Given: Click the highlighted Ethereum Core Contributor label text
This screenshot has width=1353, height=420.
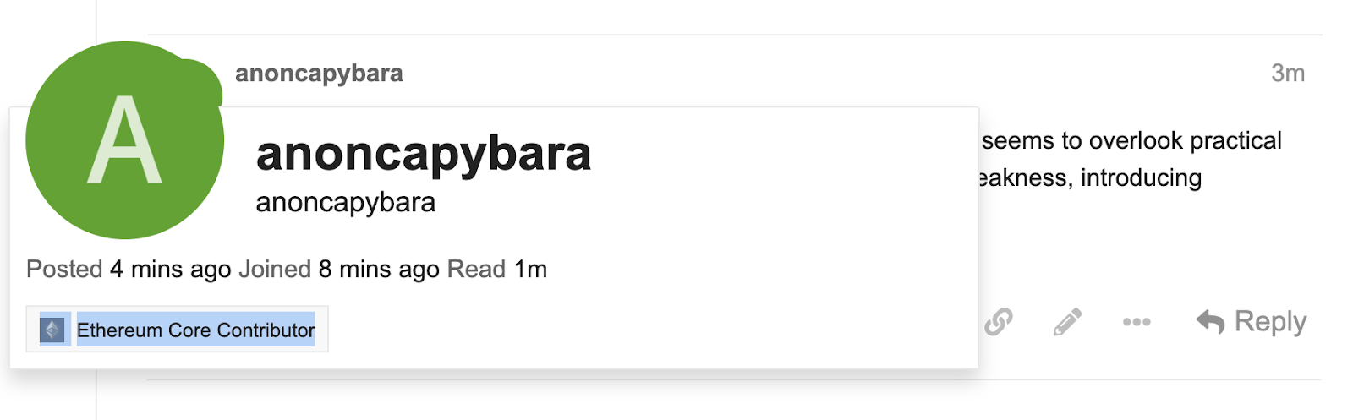Looking at the screenshot, I should tap(196, 330).
